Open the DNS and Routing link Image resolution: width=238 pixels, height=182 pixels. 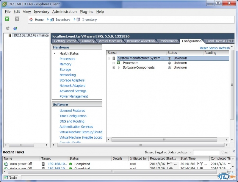(72, 121)
